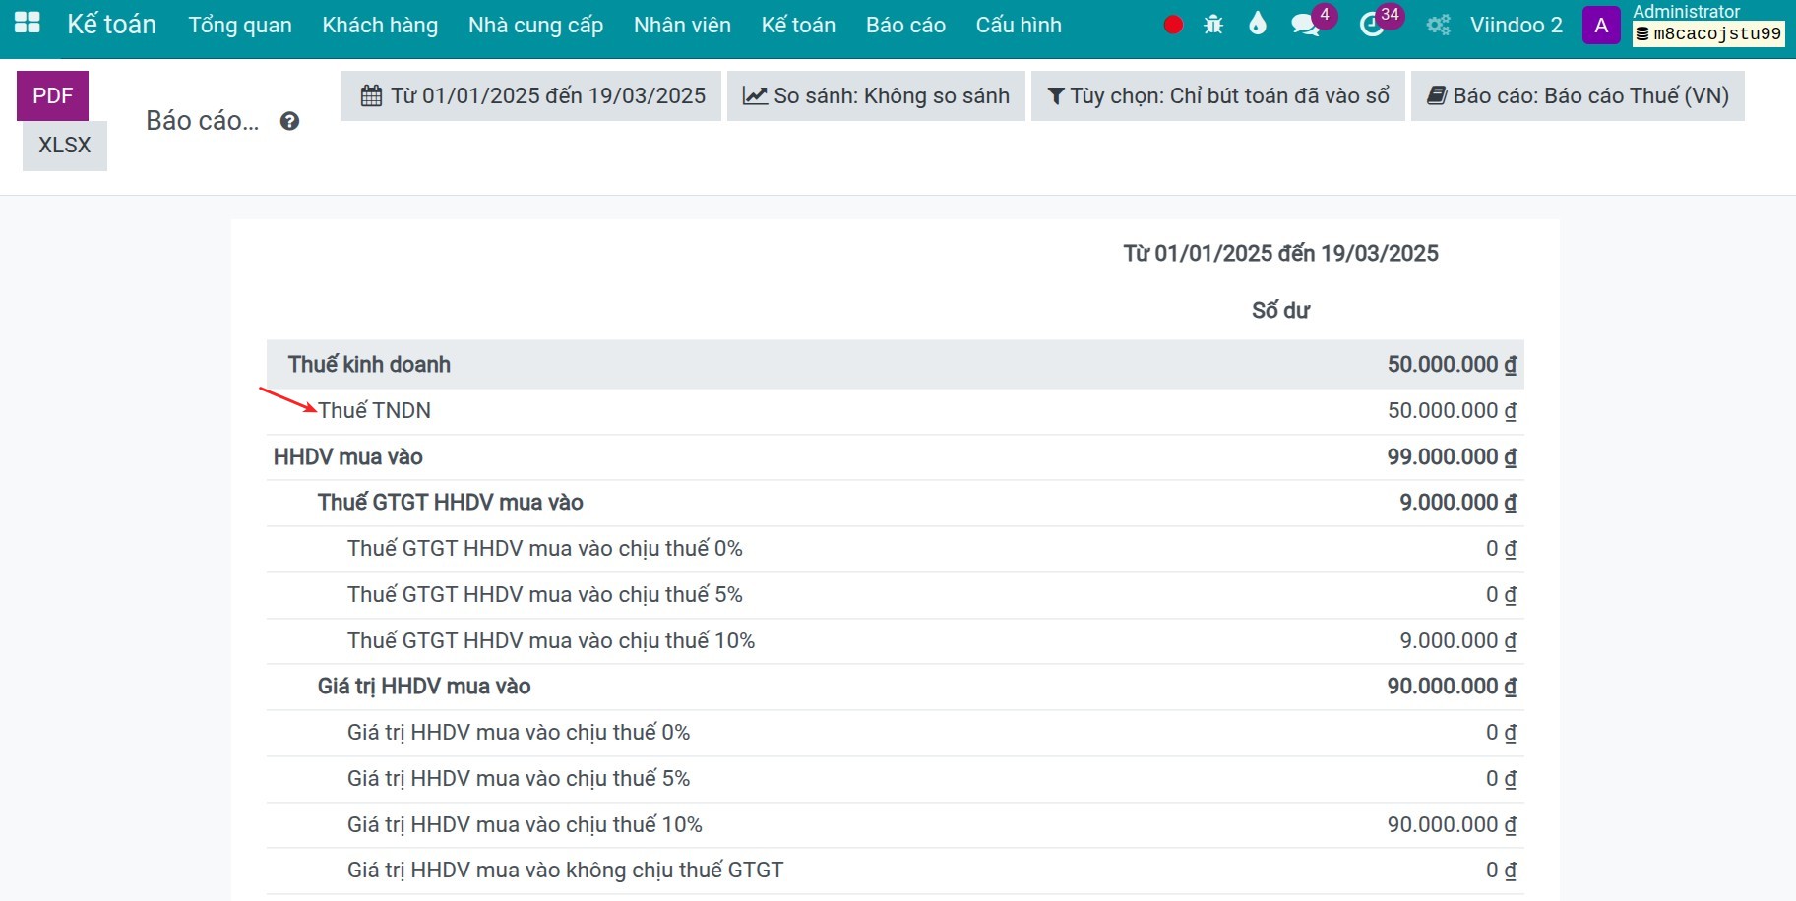Open the Nhà cung cấp menu
1796x901 pixels.
535,26
